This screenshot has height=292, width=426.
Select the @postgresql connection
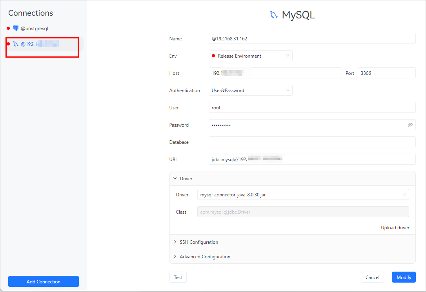point(44,29)
